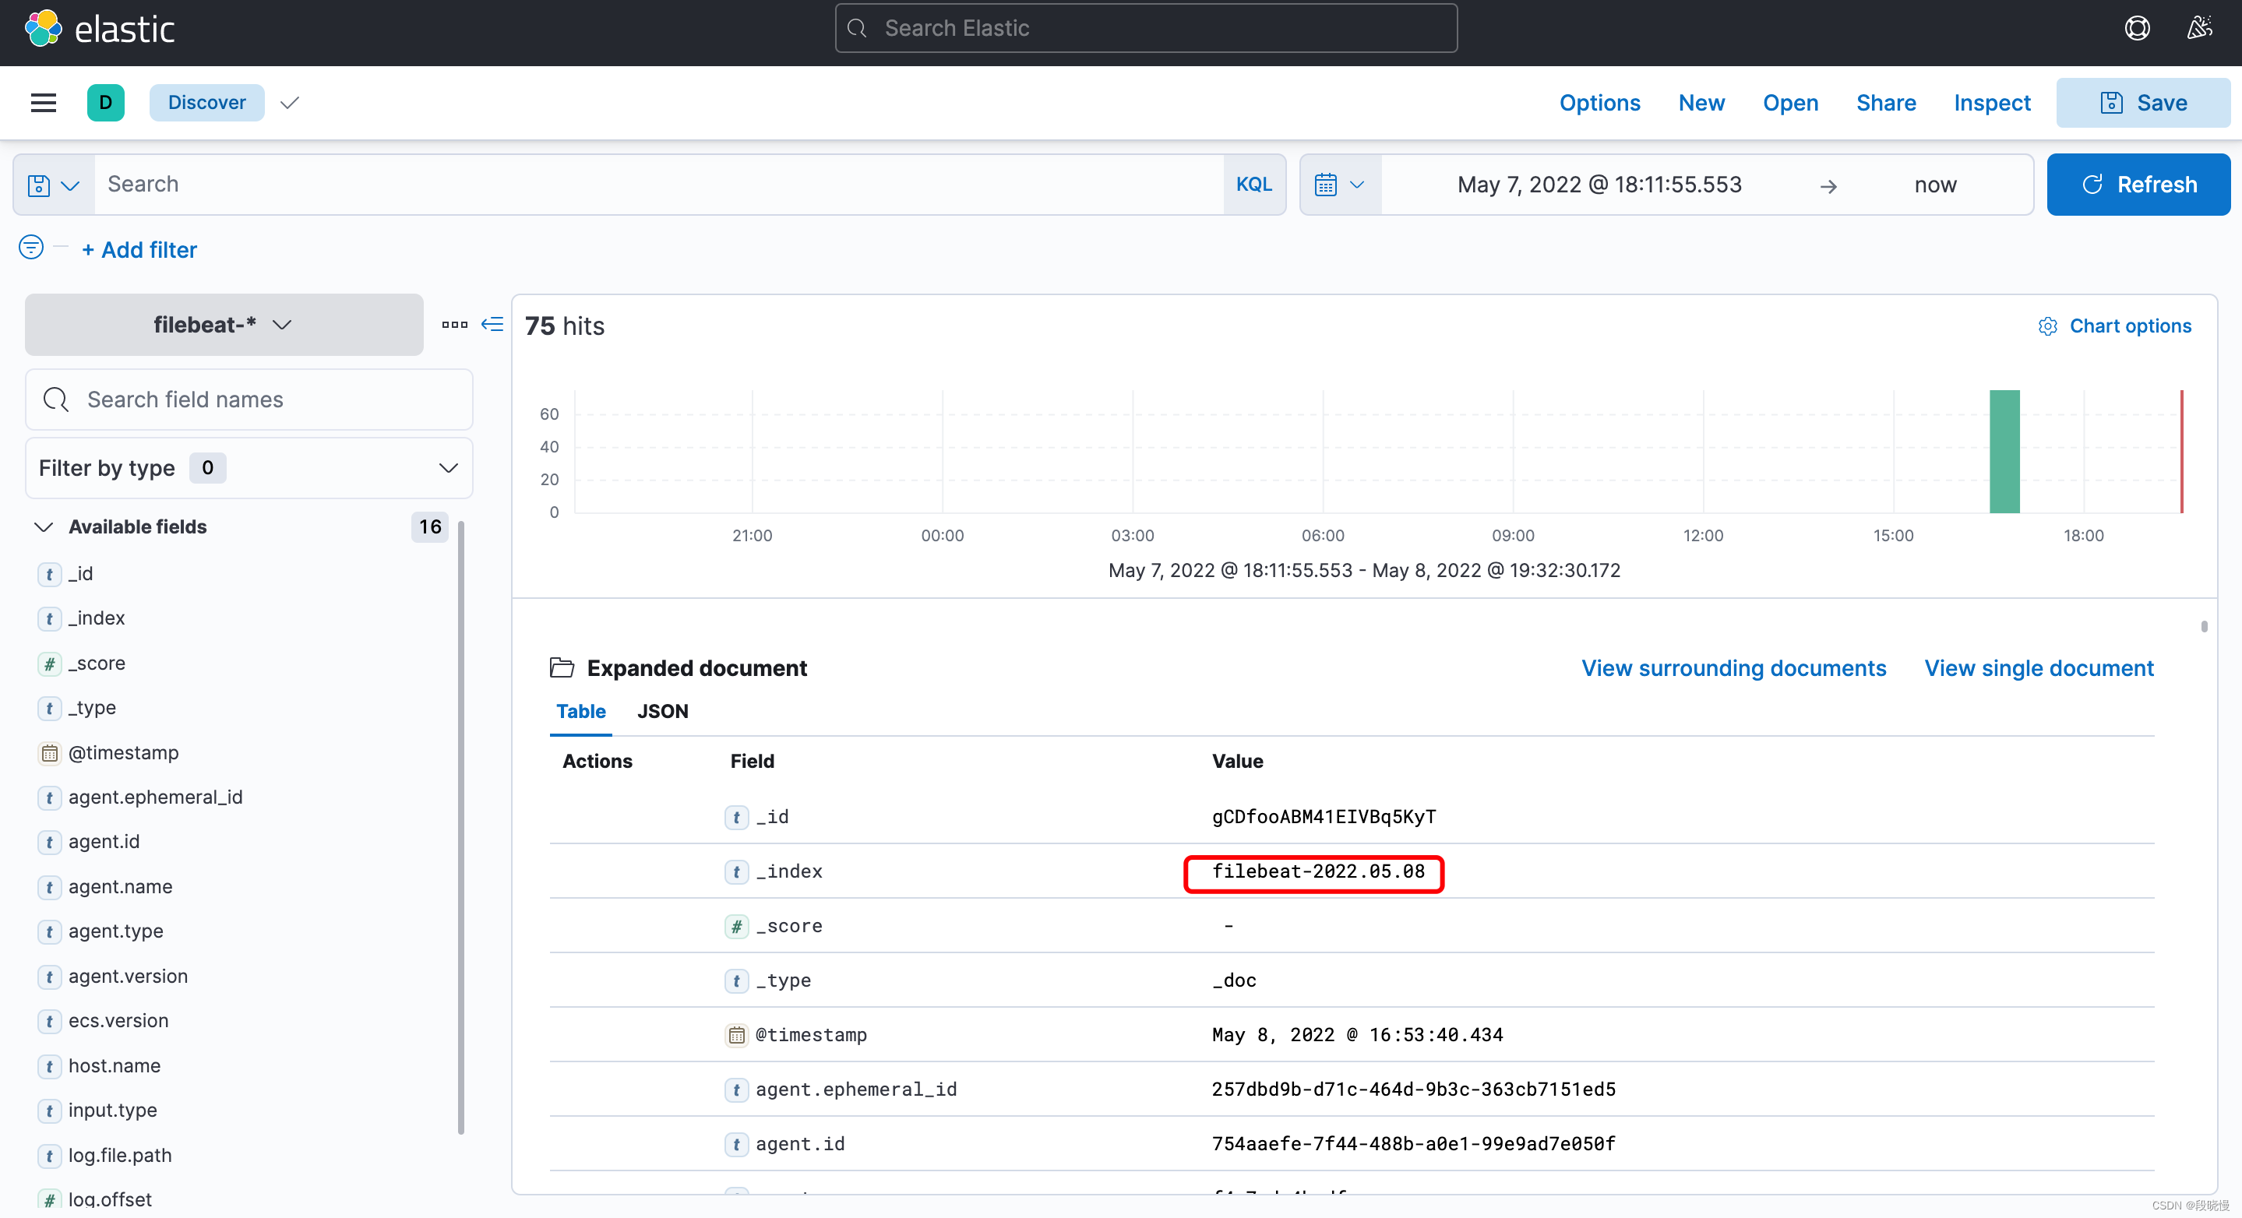This screenshot has height=1218, width=2242.
Task: Click Open in top menu
Action: point(1790,103)
